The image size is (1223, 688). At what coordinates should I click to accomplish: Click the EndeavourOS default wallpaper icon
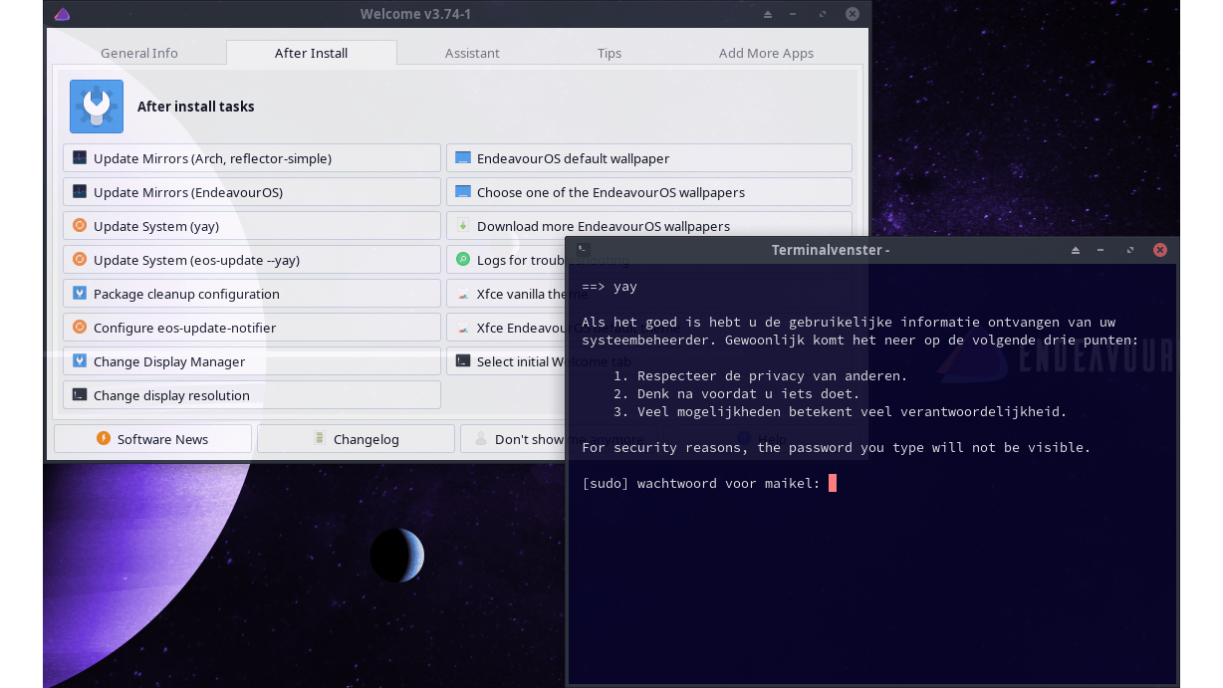point(462,158)
